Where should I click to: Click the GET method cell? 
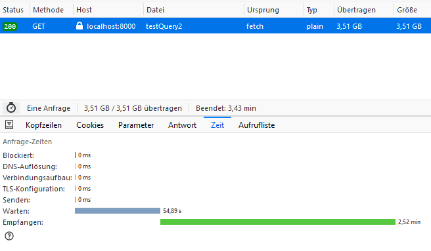[39, 26]
